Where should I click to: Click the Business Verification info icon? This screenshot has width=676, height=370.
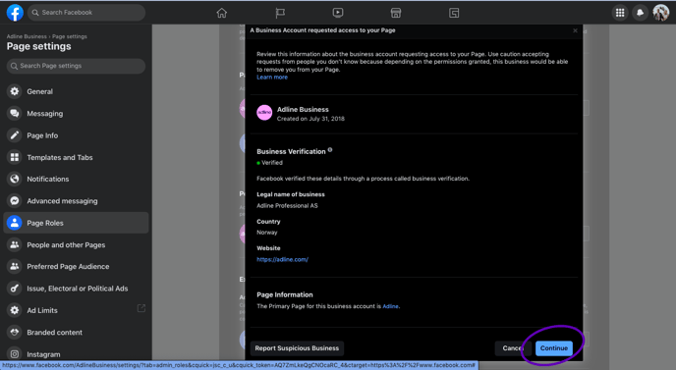pos(330,150)
